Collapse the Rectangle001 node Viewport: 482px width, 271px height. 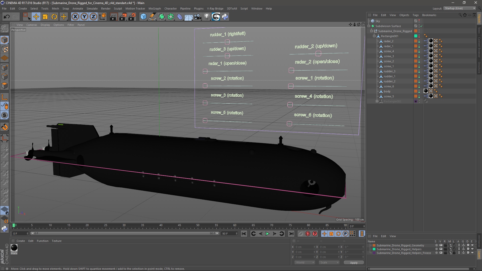coord(374,36)
